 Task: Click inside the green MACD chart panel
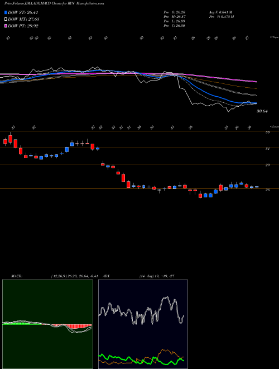point(47,324)
